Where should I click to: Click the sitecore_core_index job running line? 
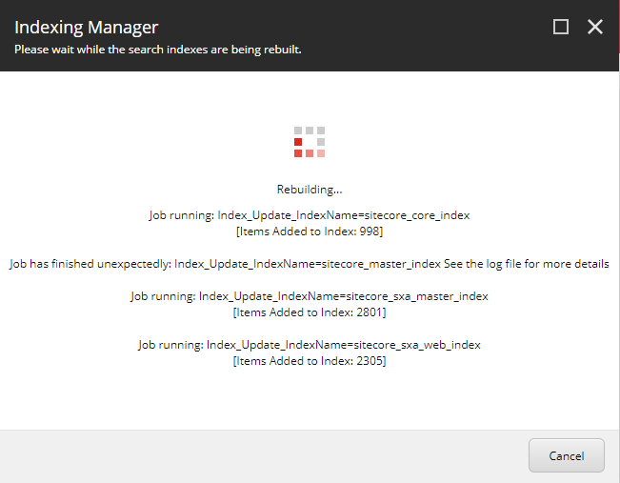pyautogui.click(x=310, y=215)
